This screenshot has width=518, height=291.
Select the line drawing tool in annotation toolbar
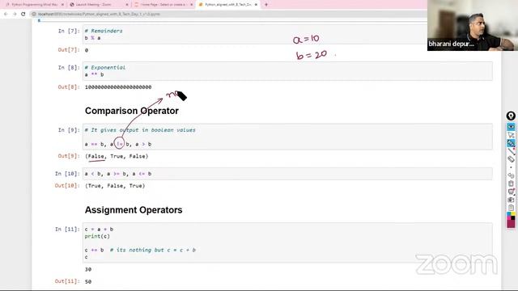[511, 151]
